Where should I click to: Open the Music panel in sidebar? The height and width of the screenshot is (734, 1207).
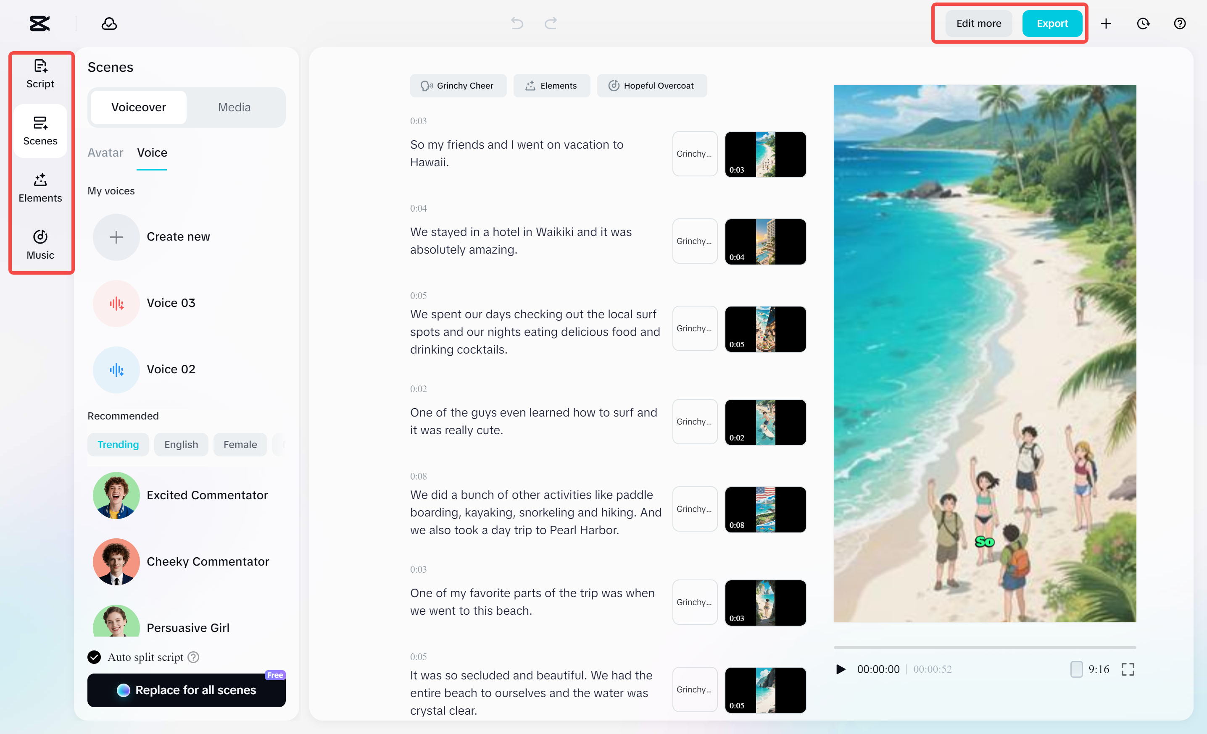coord(40,245)
